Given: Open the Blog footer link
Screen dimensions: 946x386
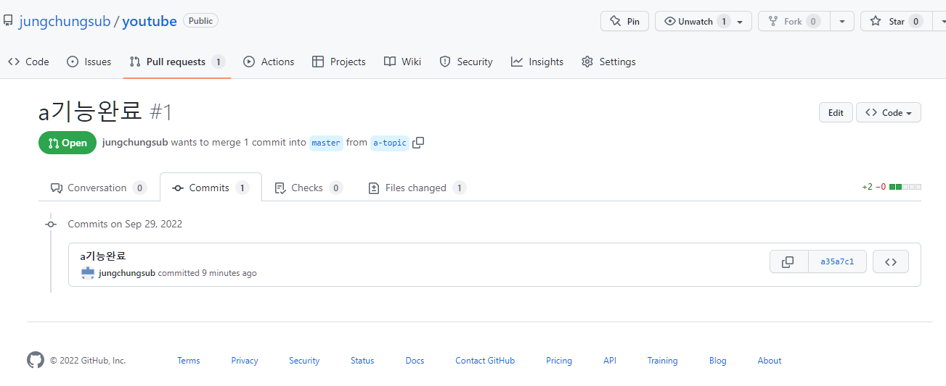Looking at the screenshot, I should click(x=717, y=360).
